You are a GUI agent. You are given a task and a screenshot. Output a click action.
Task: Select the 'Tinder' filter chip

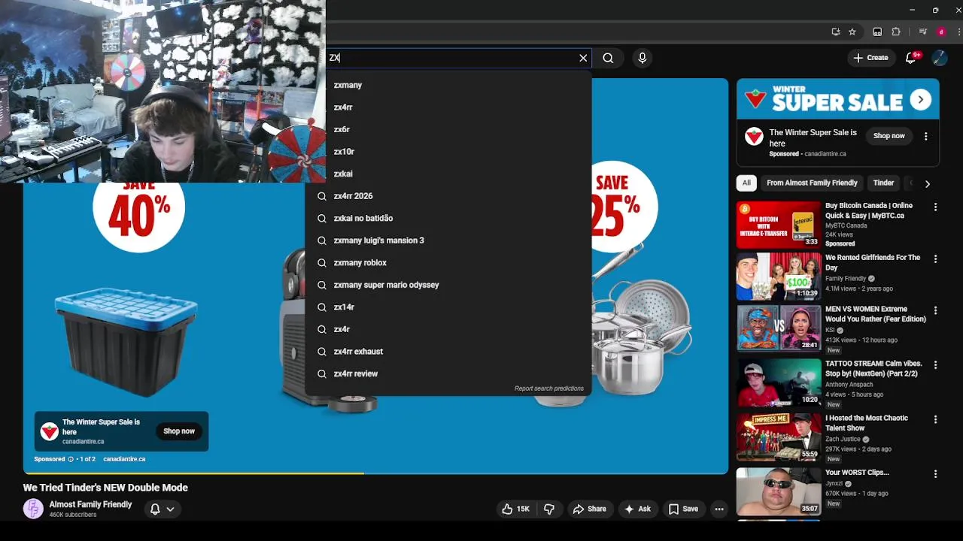tap(883, 183)
